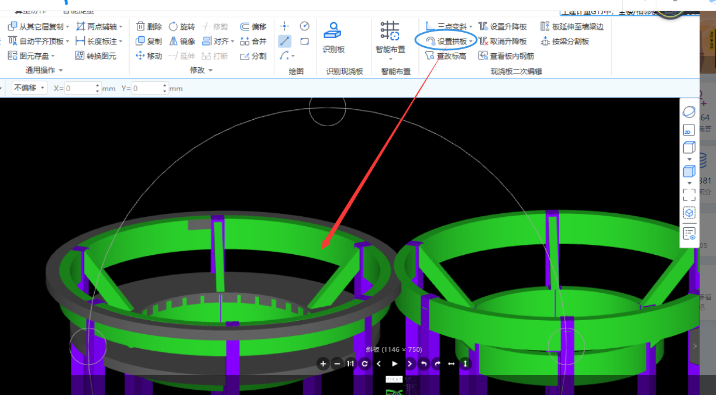Expand the 通用操作 group
The width and height of the screenshot is (716, 395).
click(61, 70)
